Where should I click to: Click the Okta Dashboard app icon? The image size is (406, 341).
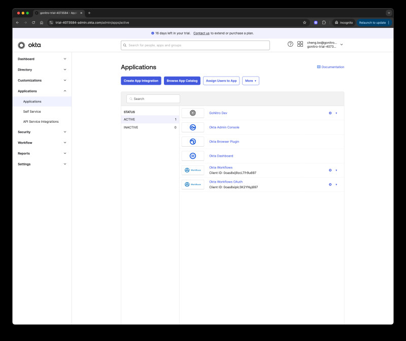tap(193, 156)
